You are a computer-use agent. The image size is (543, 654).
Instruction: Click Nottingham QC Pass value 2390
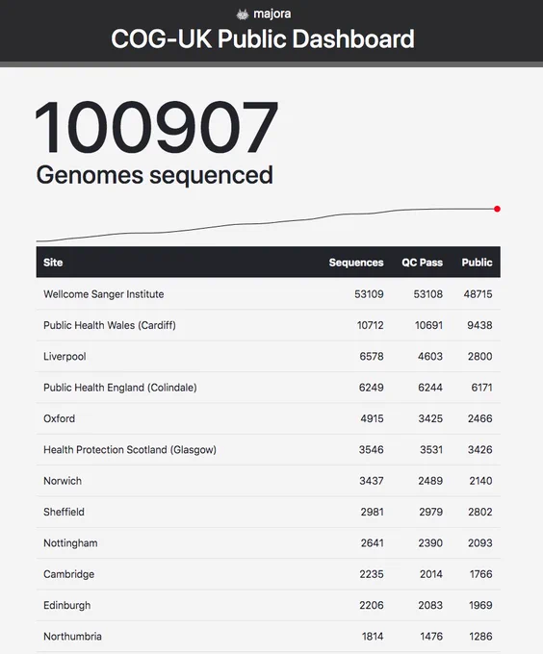point(430,543)
